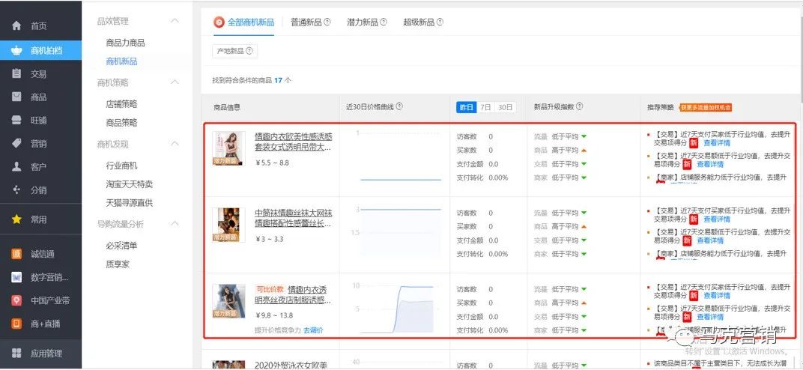
Task: Click thumbnail of the ¥9.8 ~ 13.8 product
Action: 229,301
